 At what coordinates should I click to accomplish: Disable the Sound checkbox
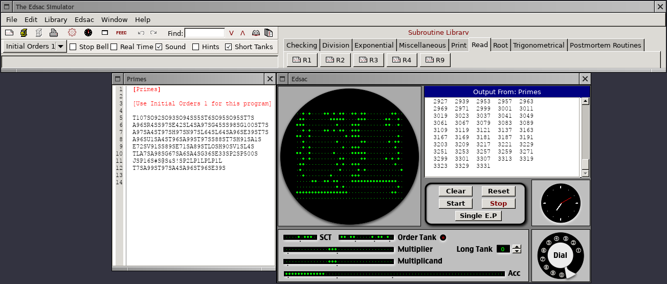pos(159,47)
